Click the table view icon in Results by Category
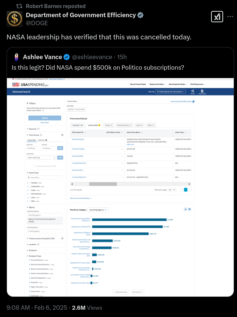 coord(190,209)
